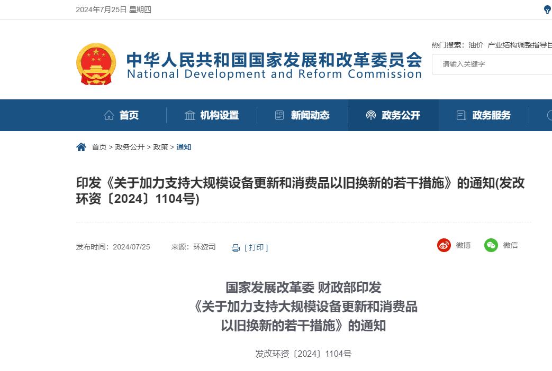Click the newspaper icon beside 新闻动态
This screenshot has width=552, height=371.
point(279,115)
